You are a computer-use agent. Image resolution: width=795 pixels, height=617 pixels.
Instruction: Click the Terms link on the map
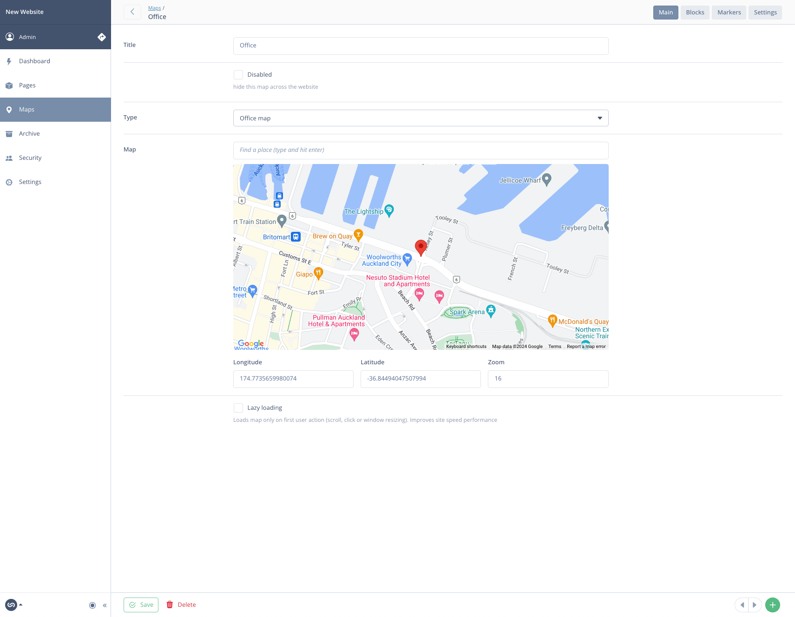tap(555, 347)
